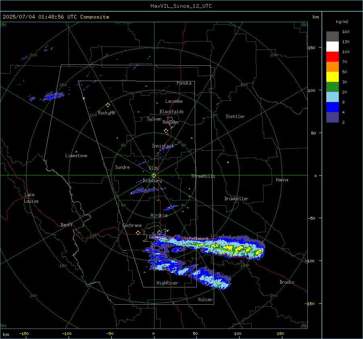Select the Airdrie label
The height and width of the screenshot is (339, 363).
(159, 215)
